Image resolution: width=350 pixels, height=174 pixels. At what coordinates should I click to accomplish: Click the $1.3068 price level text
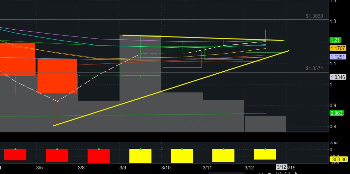coord(314,16)
